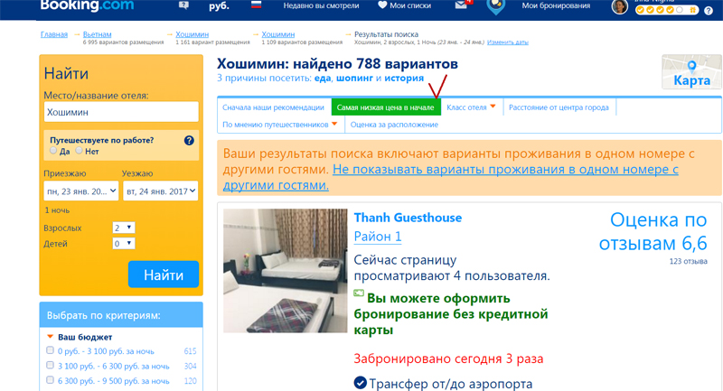Image resolution: width=723 pixels, height=391 pixels.
Task: Click the Выбрать по критериям header
Action: point(121,315)
